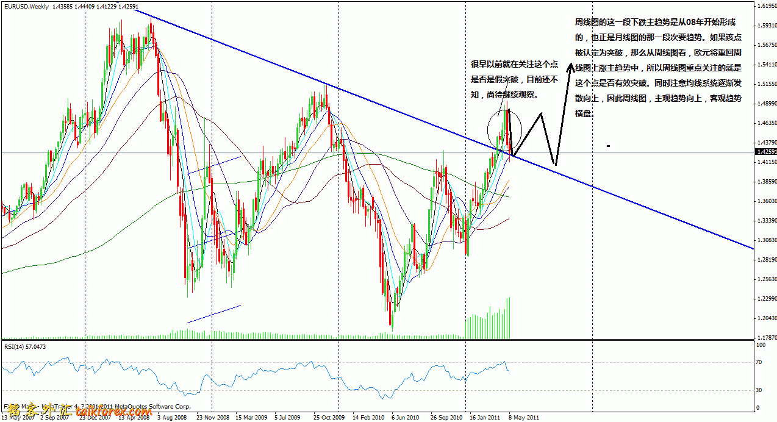Click the current price tag 1.42591
Screen dimensions: 777x422
click(x=766, y=152)
